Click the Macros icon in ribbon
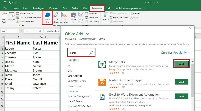 click(12, 17)
